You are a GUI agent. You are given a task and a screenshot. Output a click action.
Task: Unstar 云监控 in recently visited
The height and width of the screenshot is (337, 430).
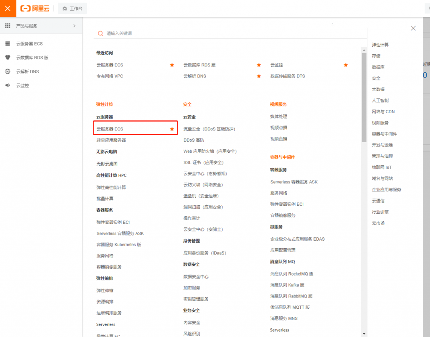346,65
